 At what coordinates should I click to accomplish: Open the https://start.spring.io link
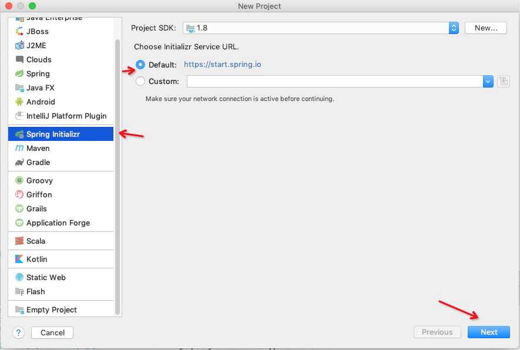click(223, 64)
